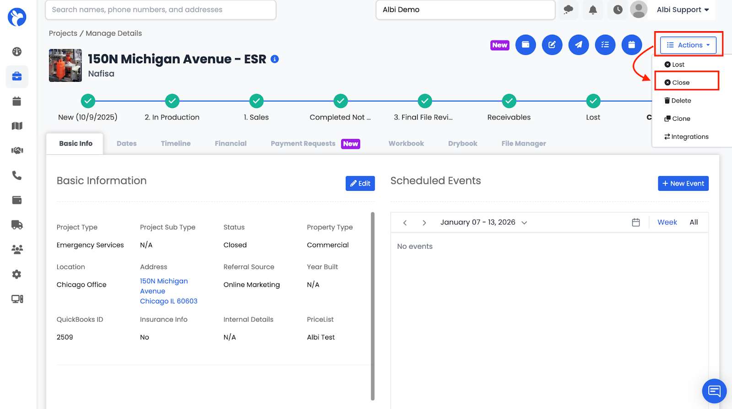Click the search names and addresses field
732x409 pixels.
(161, 10)
